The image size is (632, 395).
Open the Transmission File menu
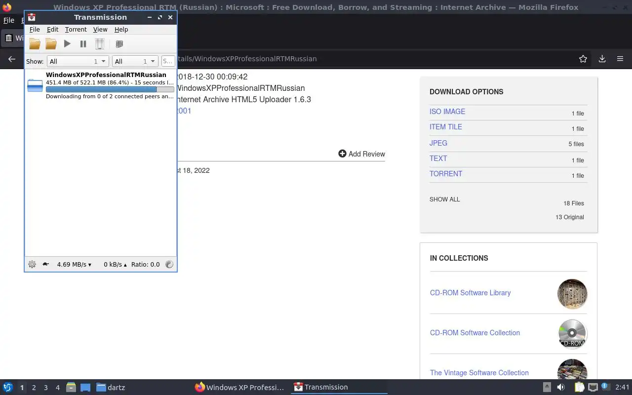point(35,30)
